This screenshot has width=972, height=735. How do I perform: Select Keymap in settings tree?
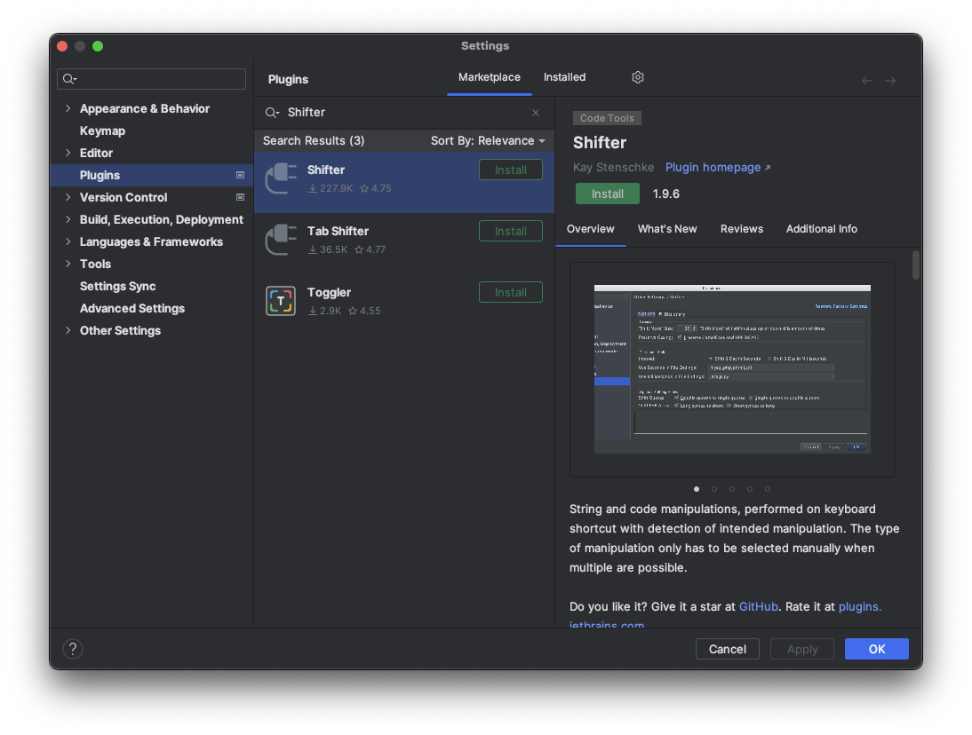tap(102, 130)
